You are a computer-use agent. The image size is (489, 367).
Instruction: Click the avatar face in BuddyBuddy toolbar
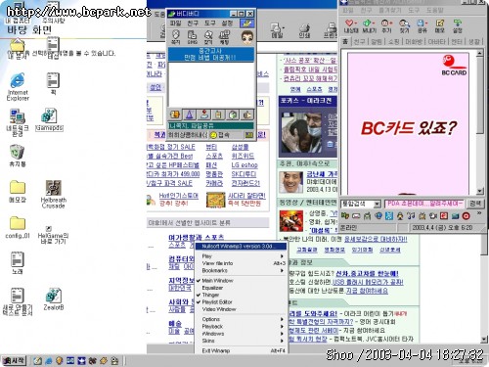coord(247,37)
